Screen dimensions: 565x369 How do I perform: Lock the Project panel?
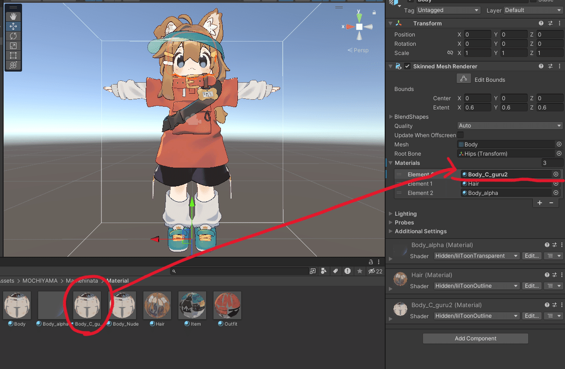[x=370, y=262]
